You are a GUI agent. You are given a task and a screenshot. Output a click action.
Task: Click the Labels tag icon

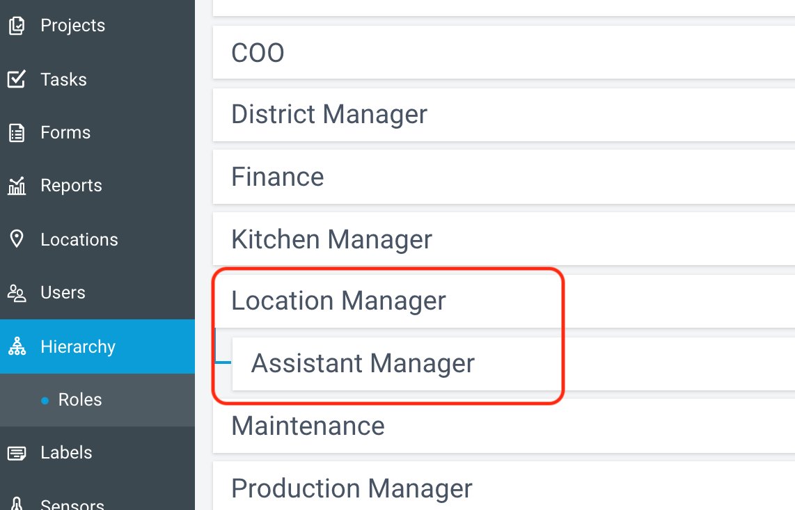[x=16, y=453]
